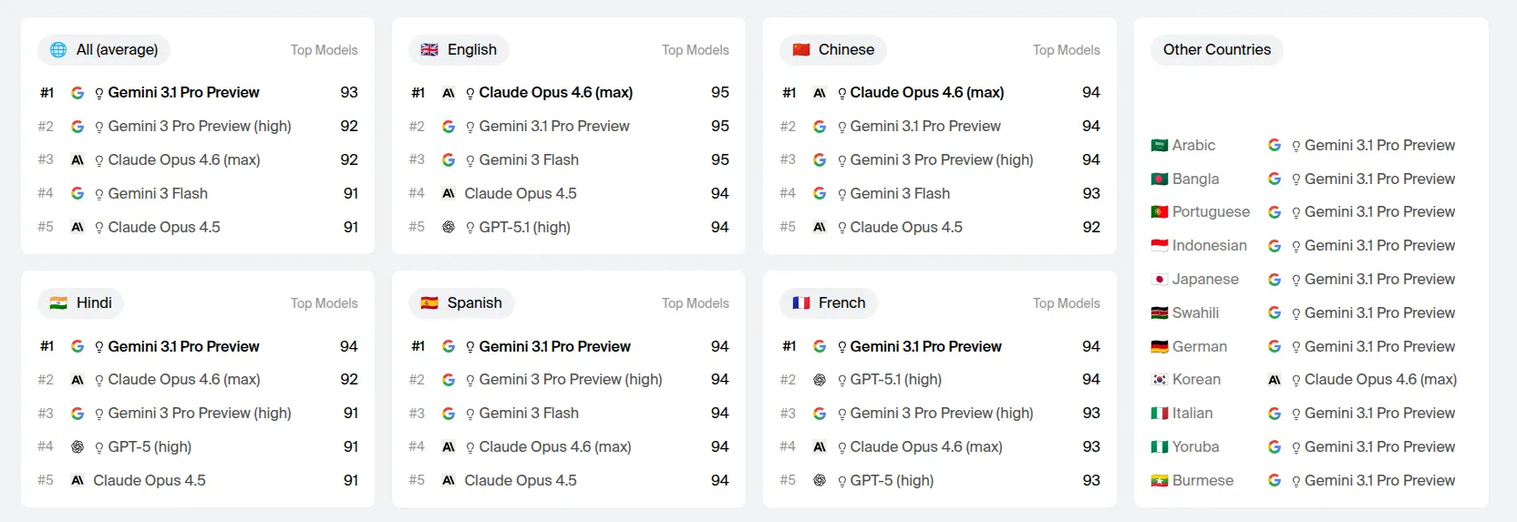
Task: Click the Saudi flag icon beside Arabic
Action: pos(1160,145)
